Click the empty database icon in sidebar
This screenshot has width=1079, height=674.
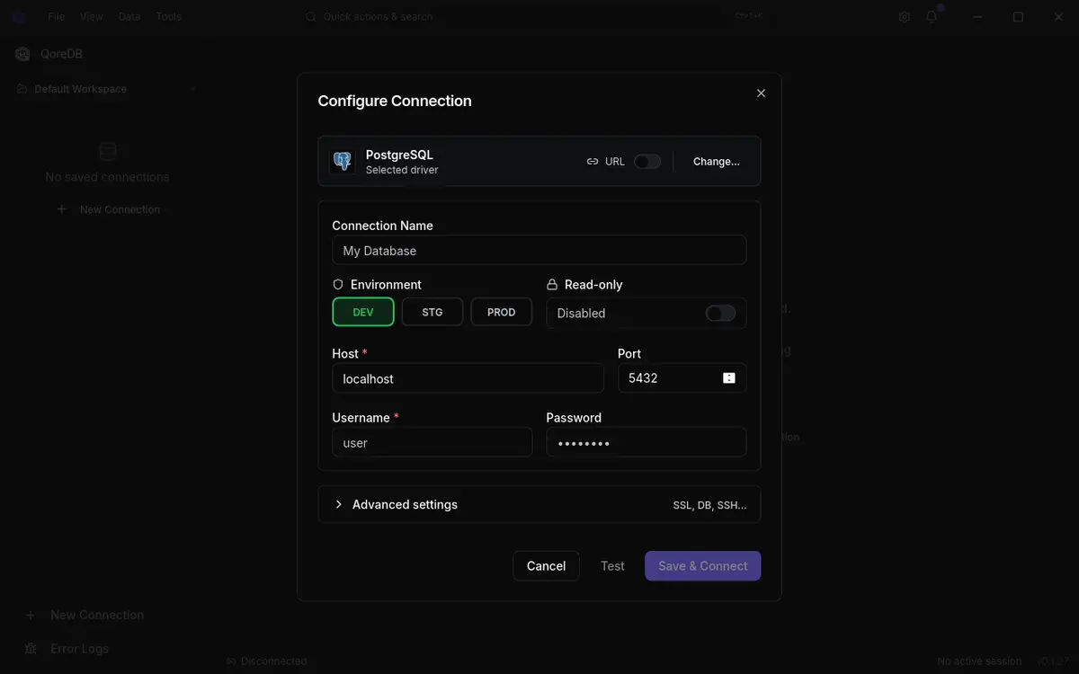click(108, 151)
